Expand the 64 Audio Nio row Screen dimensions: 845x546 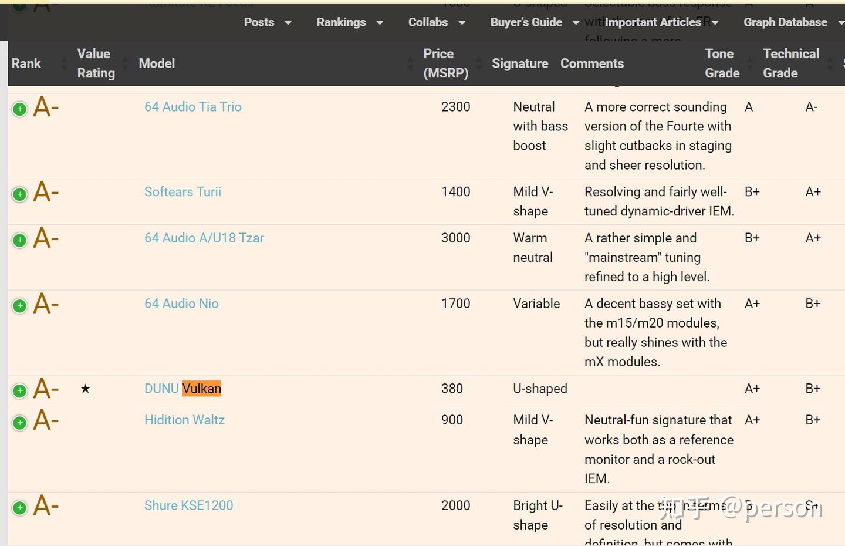point(20,306)
